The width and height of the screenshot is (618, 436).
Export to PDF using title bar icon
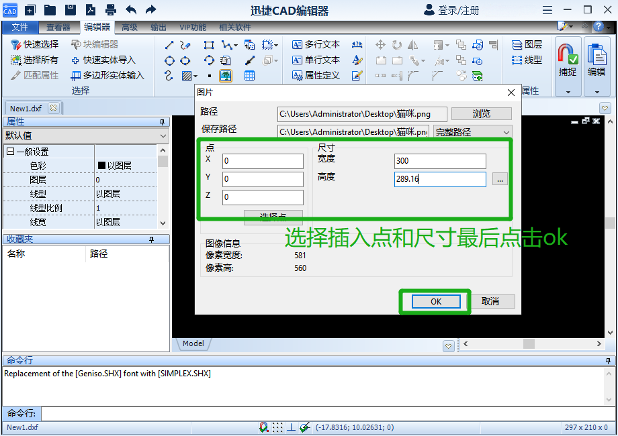[x=91, y=10]
